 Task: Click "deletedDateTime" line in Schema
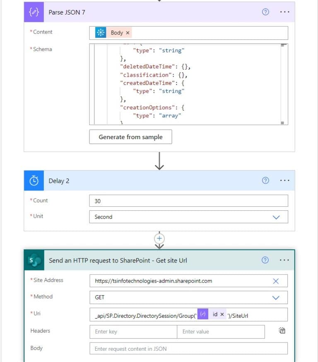pos(155,67)
